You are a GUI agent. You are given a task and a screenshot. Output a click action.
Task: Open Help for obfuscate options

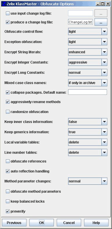tap(96, 223)
